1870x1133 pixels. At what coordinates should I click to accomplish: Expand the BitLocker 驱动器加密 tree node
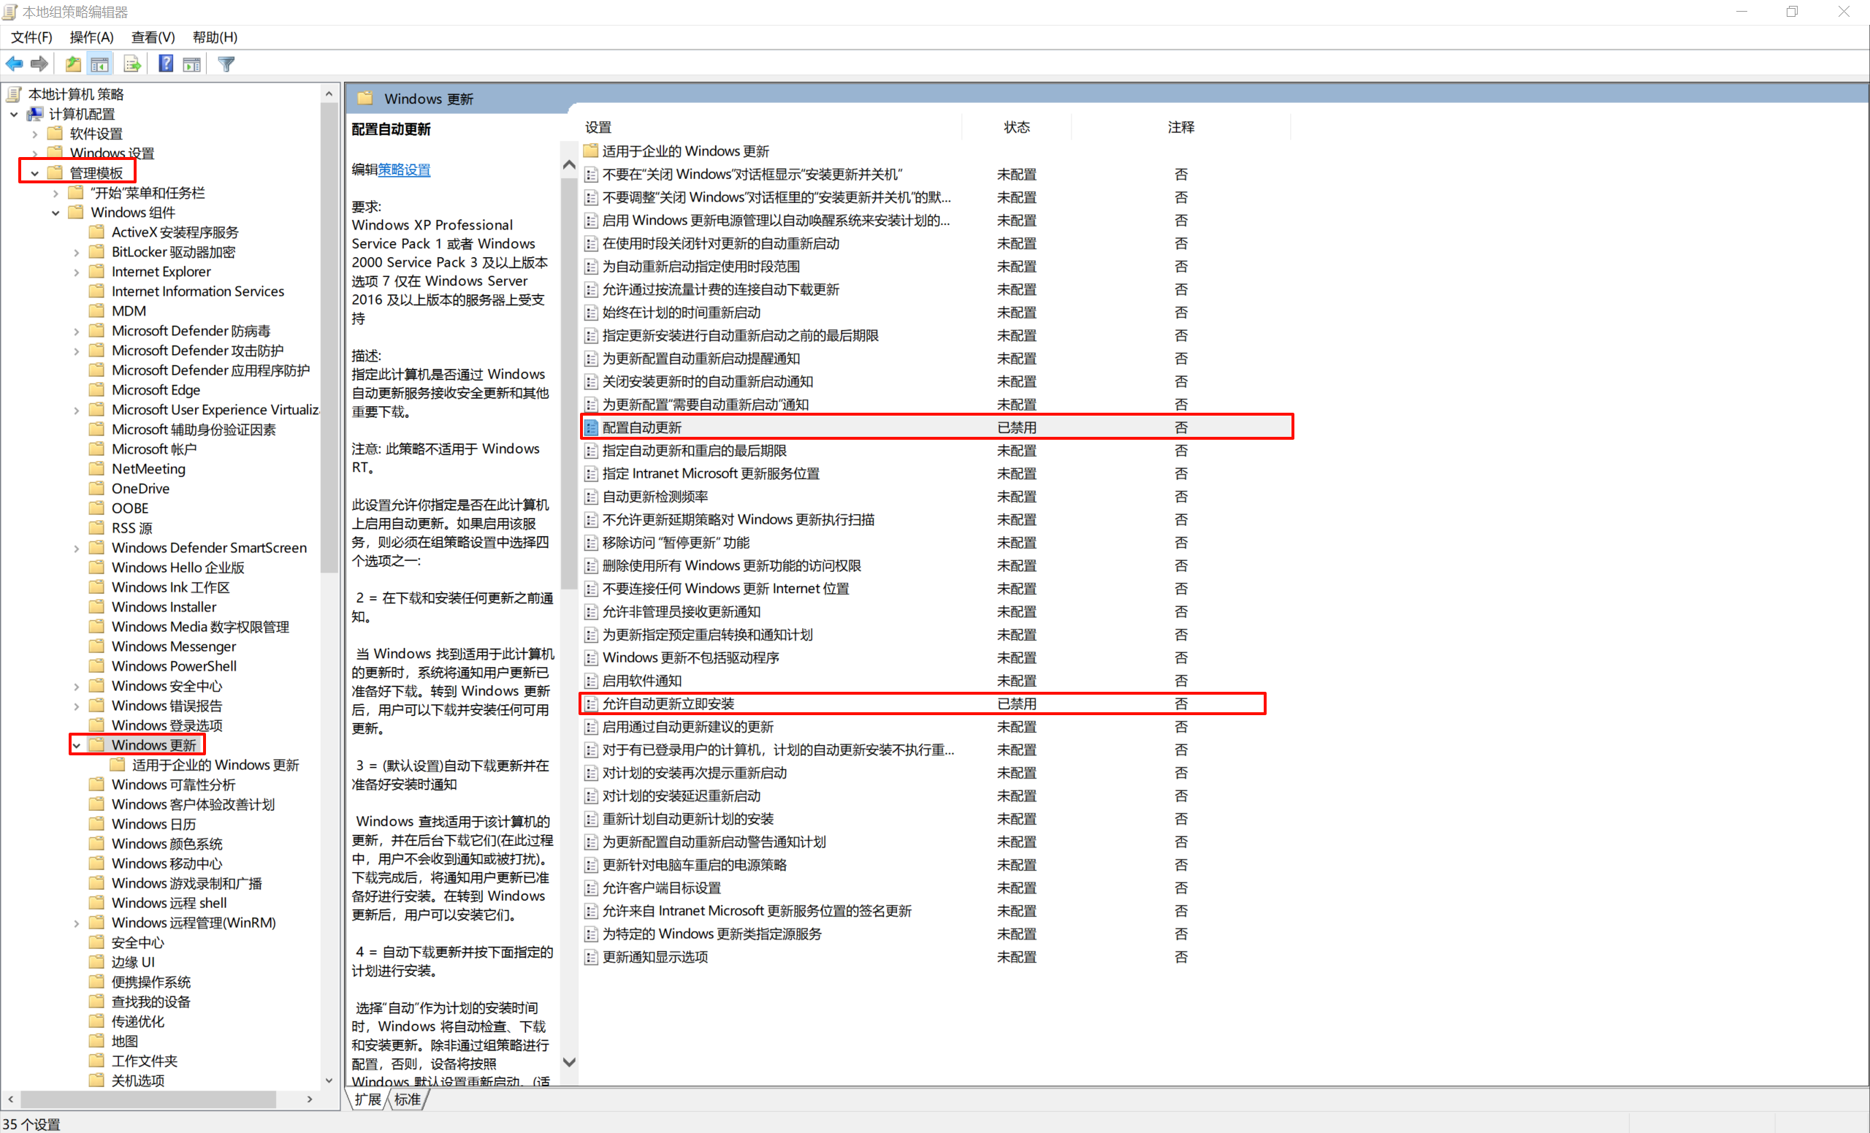tap(77, 252)
